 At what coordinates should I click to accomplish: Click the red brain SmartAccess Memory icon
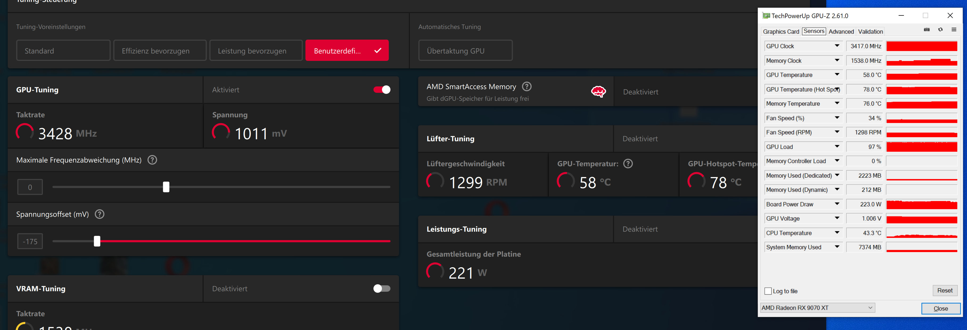[598, 91]
